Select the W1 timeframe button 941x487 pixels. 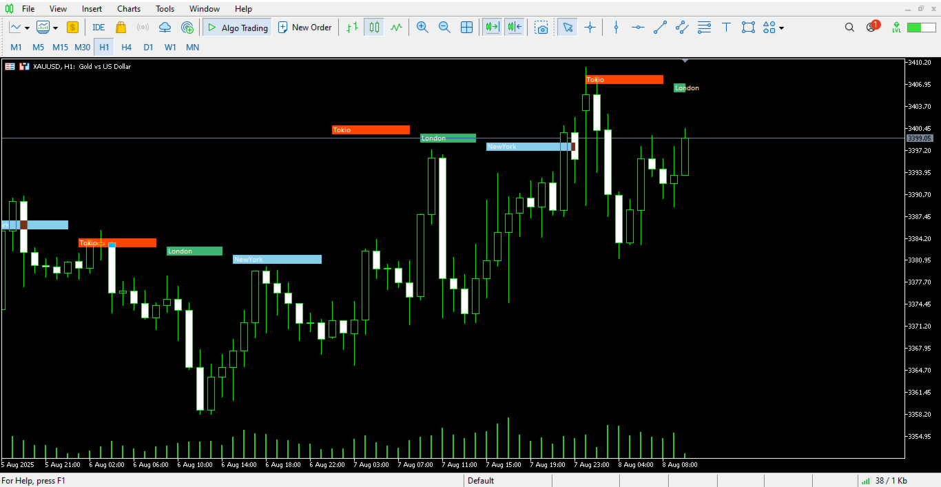[170, 48]
